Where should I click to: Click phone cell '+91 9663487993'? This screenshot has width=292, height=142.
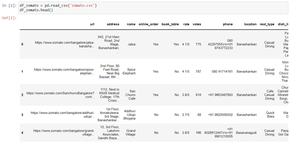pos(221,95)
